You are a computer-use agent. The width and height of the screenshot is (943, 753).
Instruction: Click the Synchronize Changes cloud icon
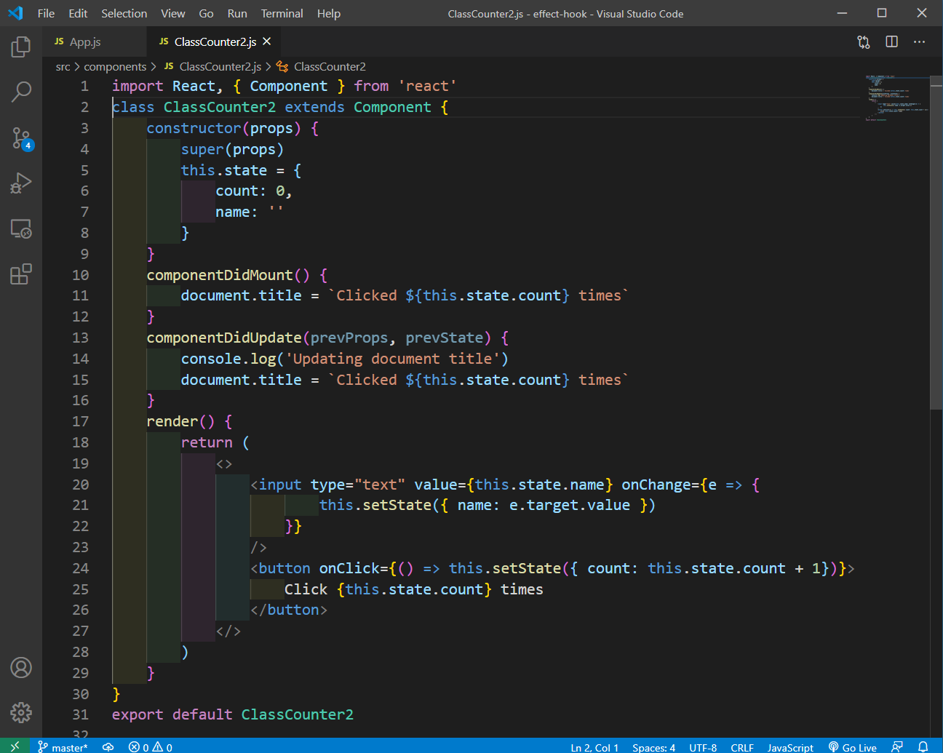coord(108,747)
